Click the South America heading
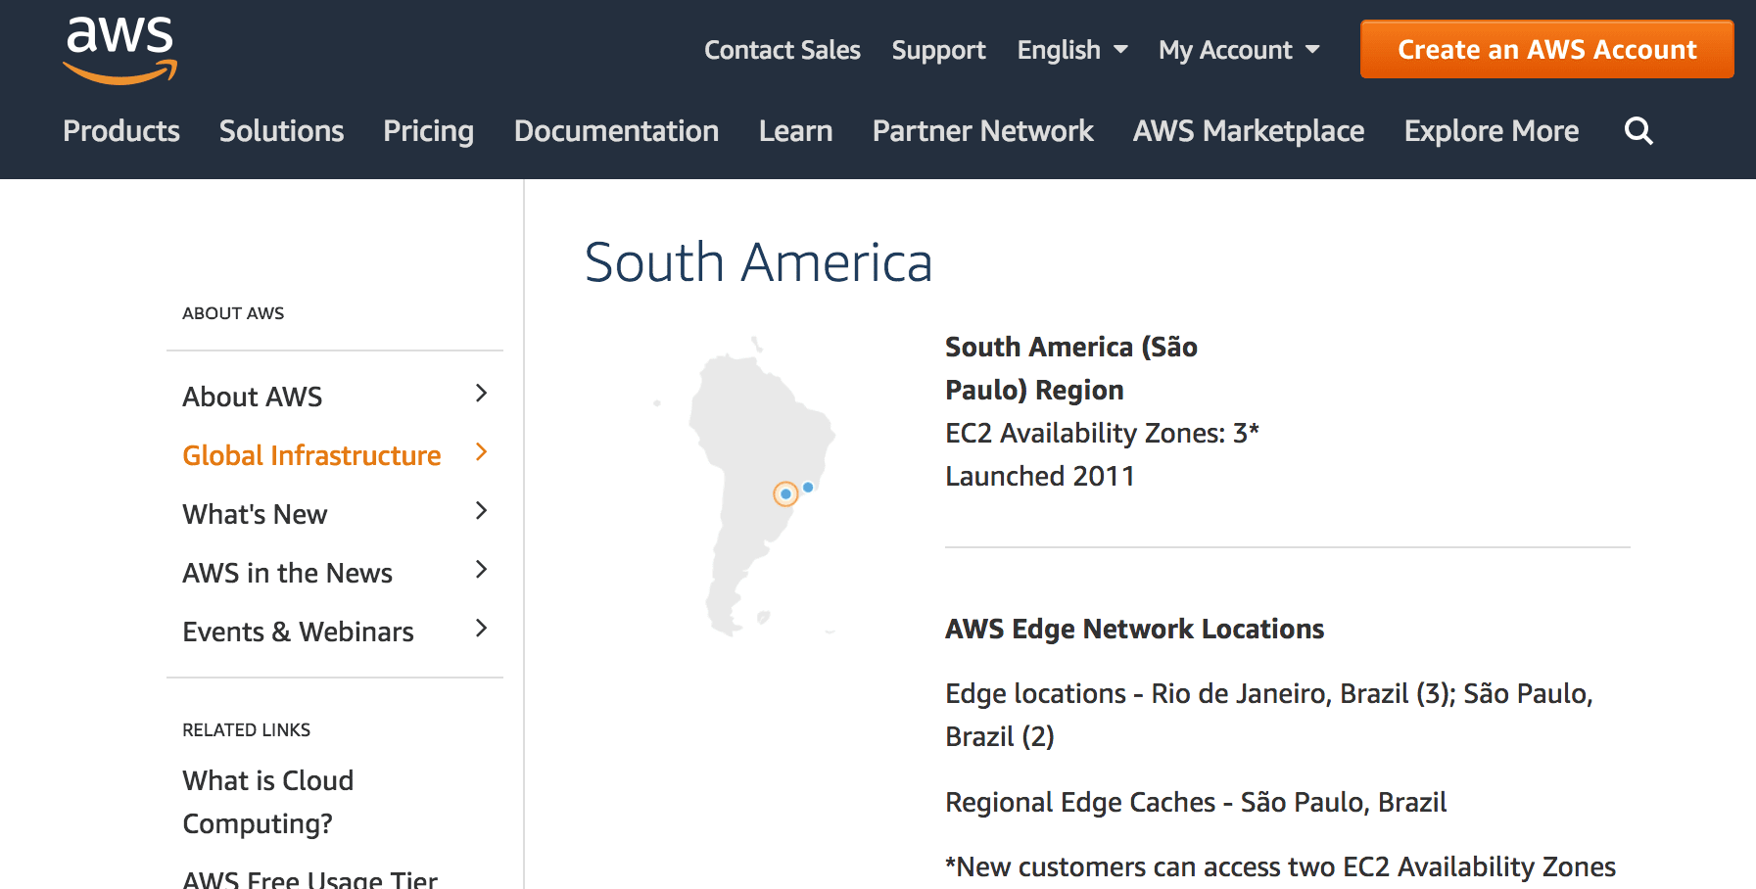The image size is (1756, 889). (758, 262)
